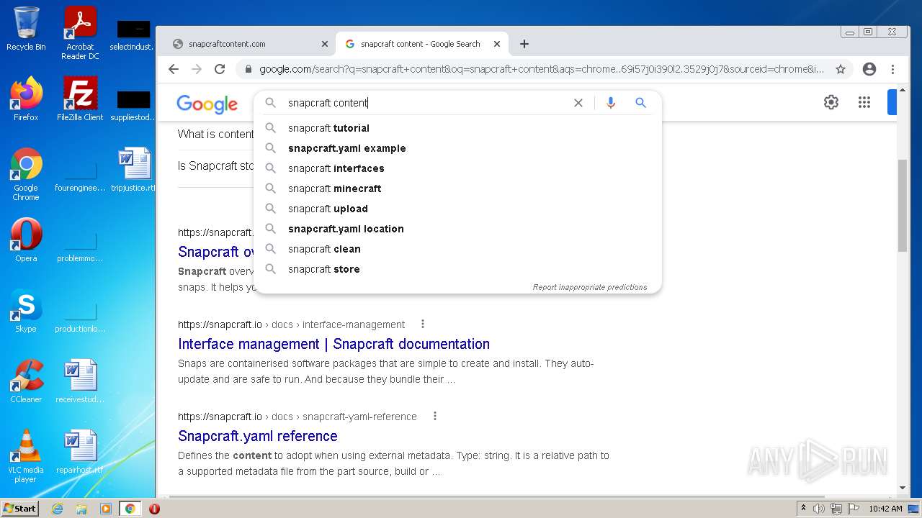
Task: Open the Windows Start menu
Action: [x=20, y=509]
